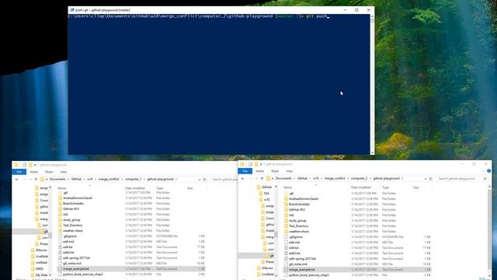
Task: Select python_book_exercise_chap3 in computer_1 window
Action: 83,275
